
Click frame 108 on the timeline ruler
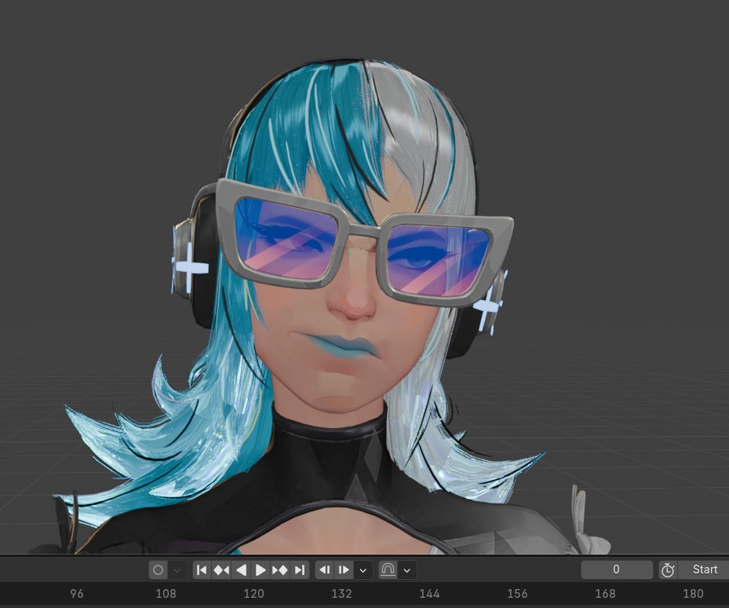[x=166, y=594]
